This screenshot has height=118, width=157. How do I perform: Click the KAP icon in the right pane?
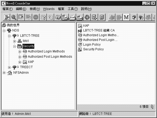tap(80, 26)
